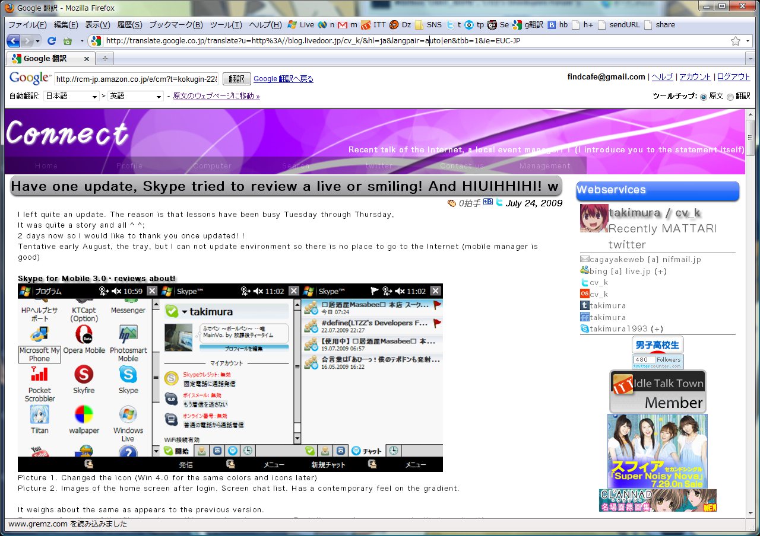Image resolution: width=760 pixels, height=536 pixels.
Task: Open the 'tp' bookmark
Action: click(474, 25)
